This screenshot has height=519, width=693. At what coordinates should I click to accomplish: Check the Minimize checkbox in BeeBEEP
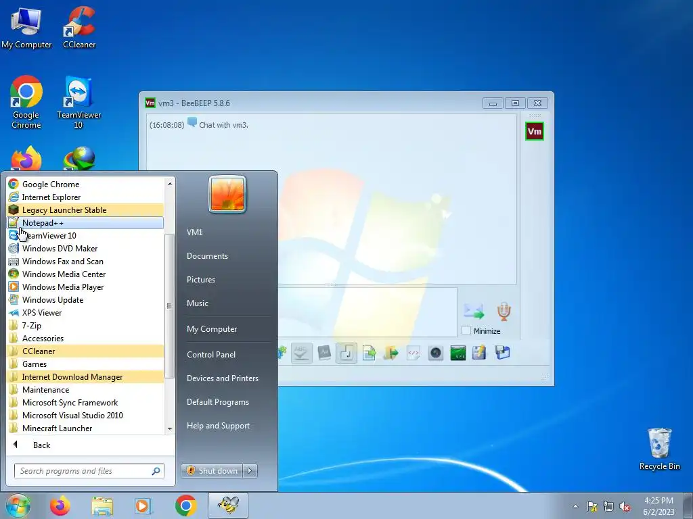coord(466,330)
